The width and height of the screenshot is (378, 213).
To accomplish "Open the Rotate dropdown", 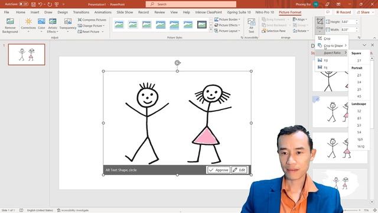I will (301, 31).
